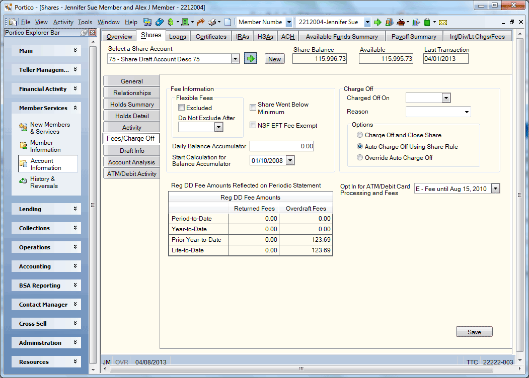Image resolution: width=529 pixels, height=378 pixels.
Task: Click the Daily Balance Accumulator field
Action: tap(282, 146)
